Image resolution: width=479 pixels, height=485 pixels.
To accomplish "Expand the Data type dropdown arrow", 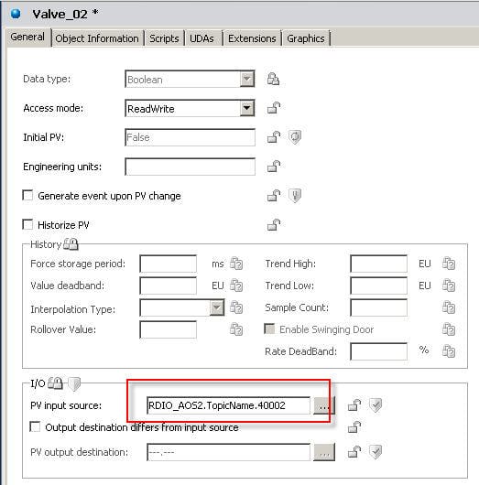I will (246, 80).
